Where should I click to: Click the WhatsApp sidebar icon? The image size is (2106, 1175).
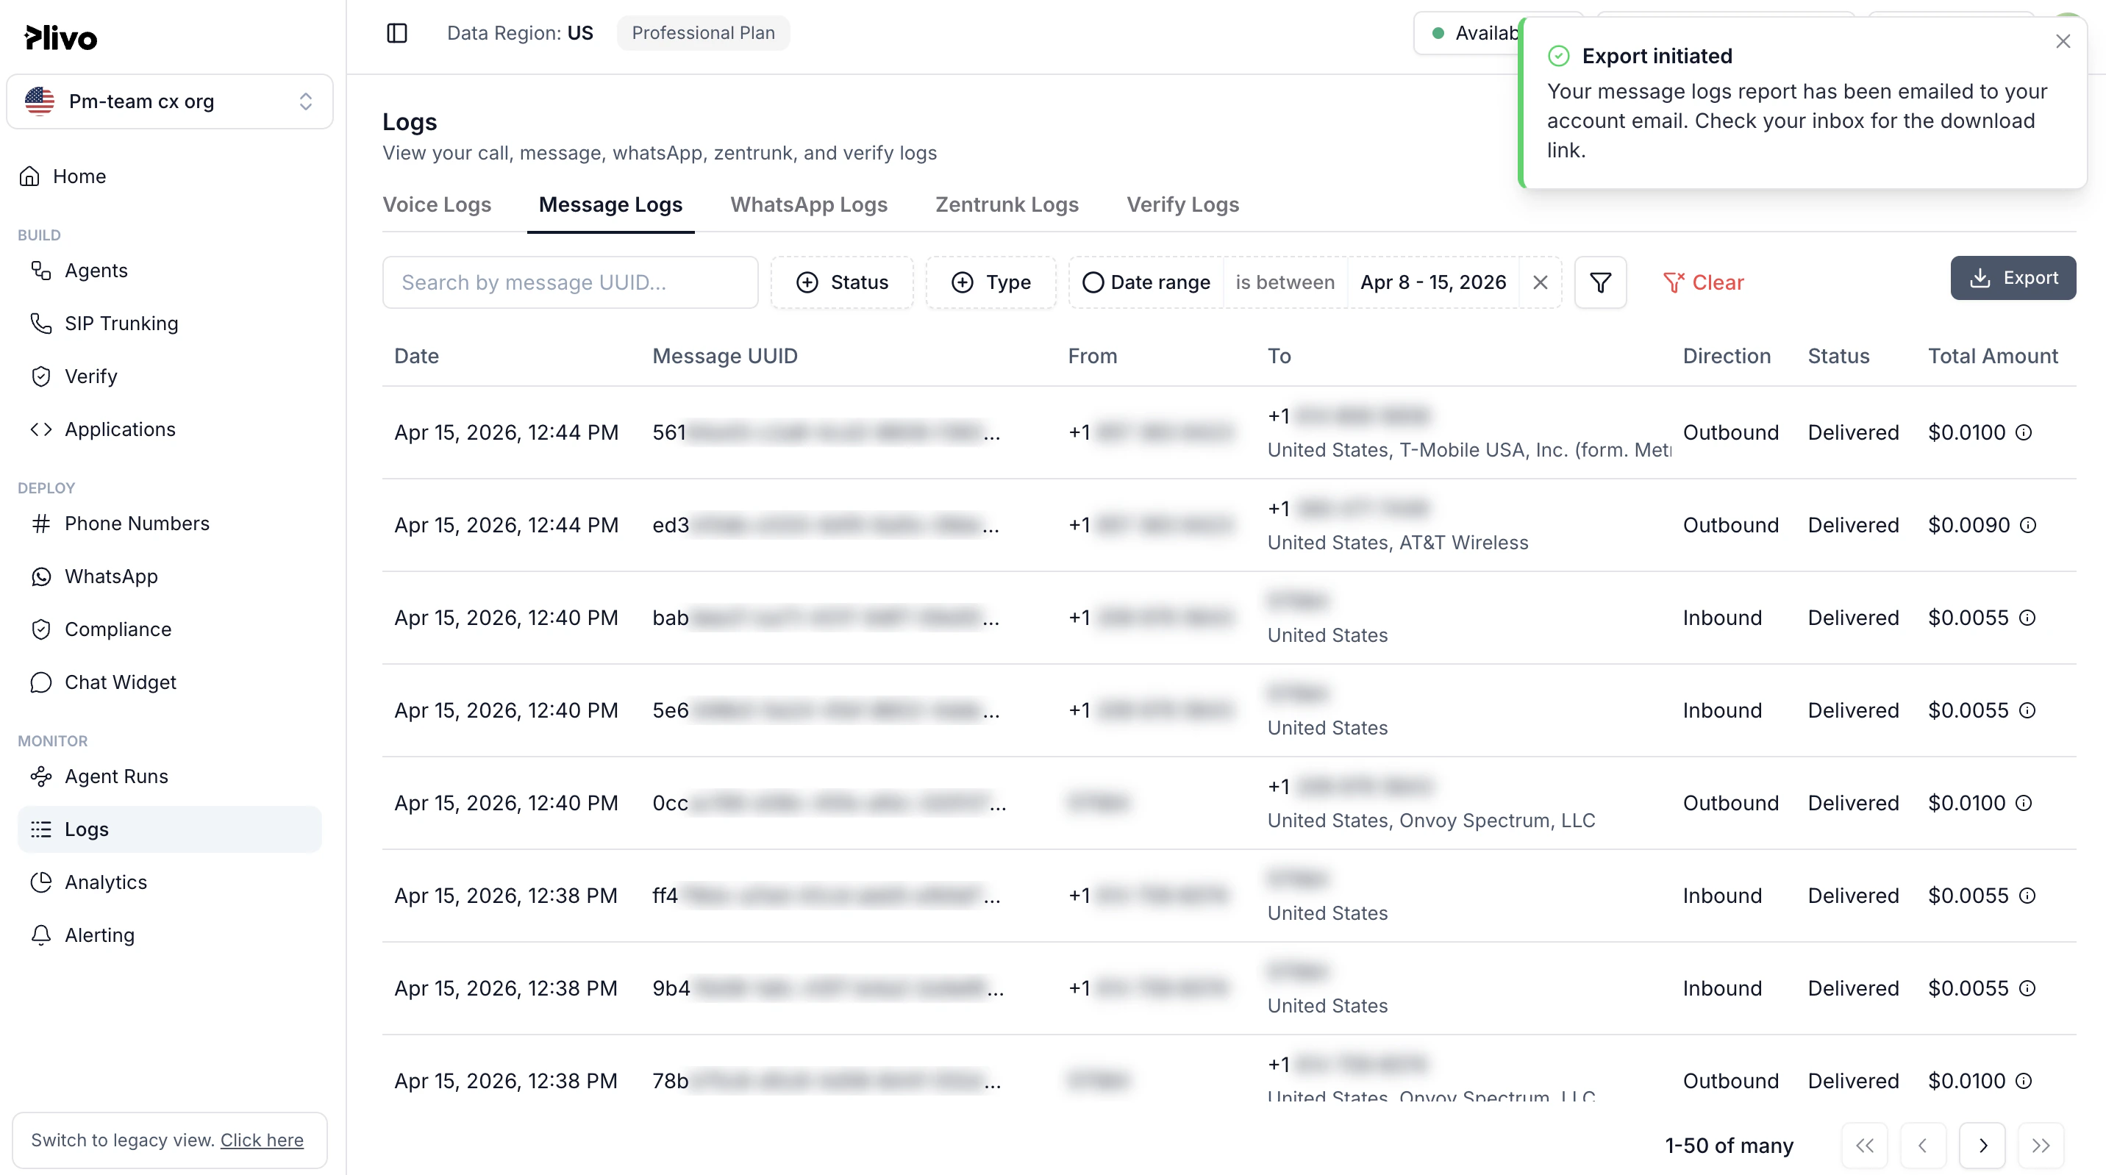pos(41,577)
